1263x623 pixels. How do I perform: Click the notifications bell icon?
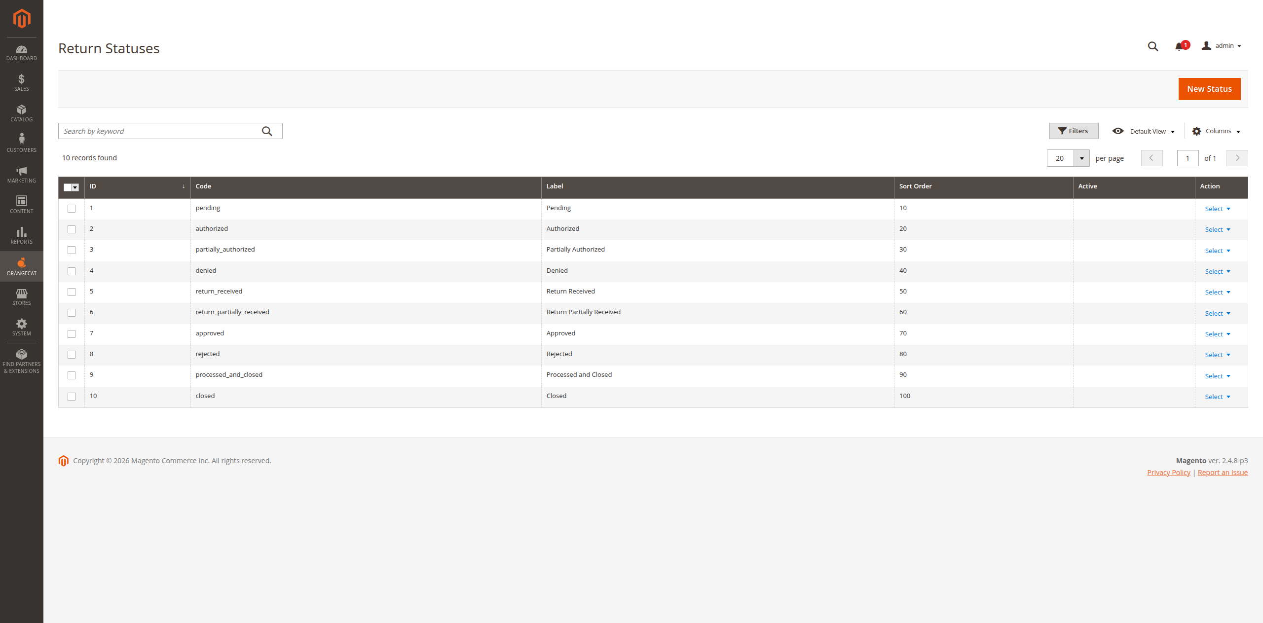pyautogui.click(x=1179, y=46)
